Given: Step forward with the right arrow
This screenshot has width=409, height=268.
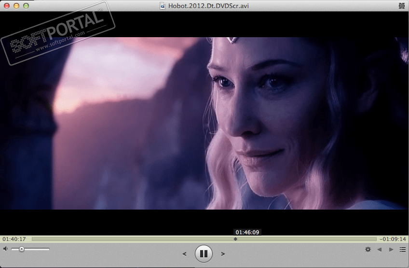Looking at the screenshot, I should pyautogui.click(x=223, y=254).
